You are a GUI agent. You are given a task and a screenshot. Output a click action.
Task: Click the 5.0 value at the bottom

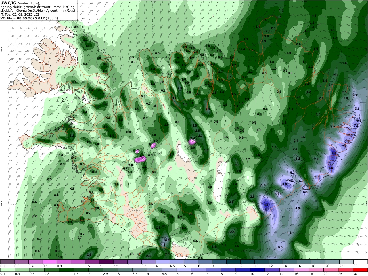[280, 248]
